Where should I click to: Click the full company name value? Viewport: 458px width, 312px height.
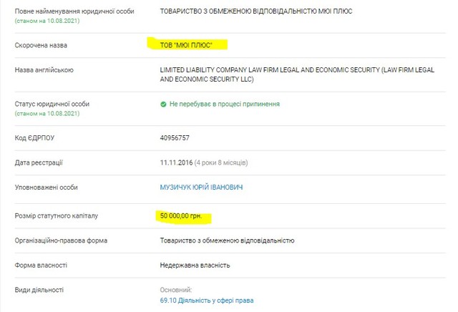click(x=260, y=12)
